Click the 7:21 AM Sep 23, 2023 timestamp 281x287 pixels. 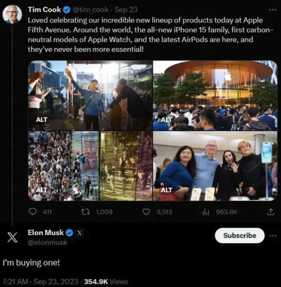40,281
